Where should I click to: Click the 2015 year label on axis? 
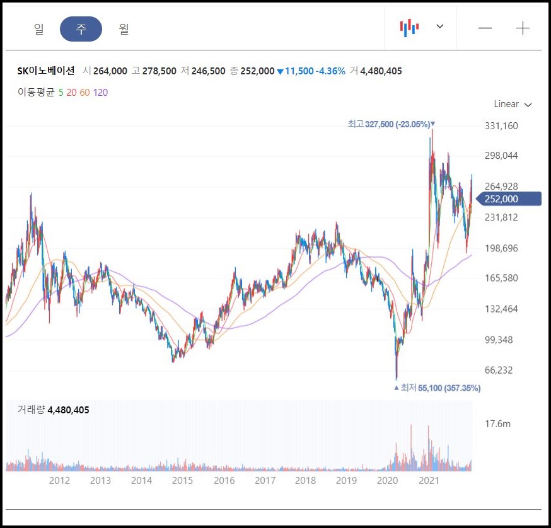click(182, 481)
